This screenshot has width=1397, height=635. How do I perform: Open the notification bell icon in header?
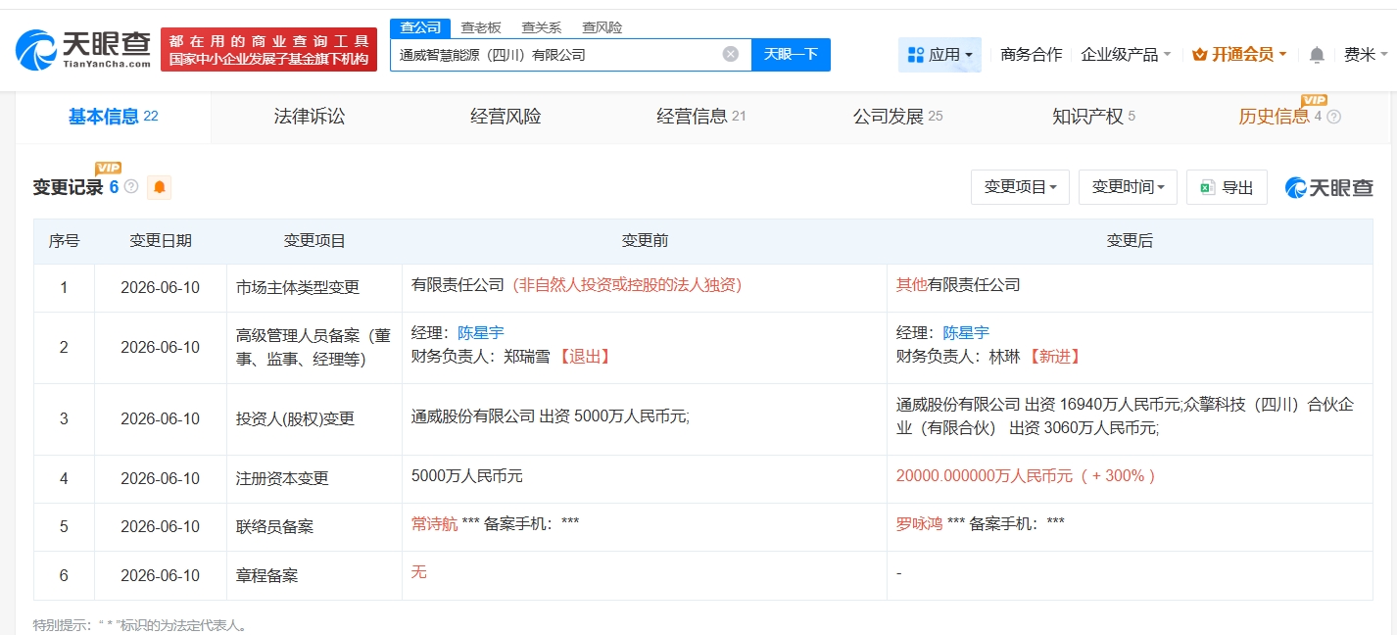click(x=1317, y=55)
